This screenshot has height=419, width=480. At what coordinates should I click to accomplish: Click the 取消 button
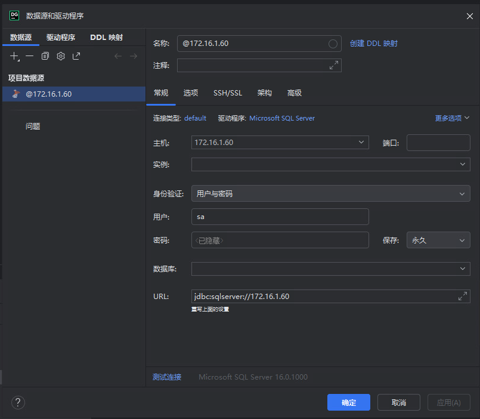398,402
